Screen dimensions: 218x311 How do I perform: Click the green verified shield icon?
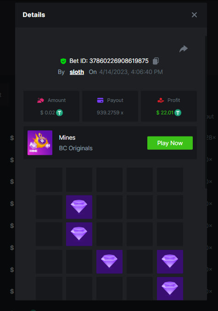click(x=63, y=61)
